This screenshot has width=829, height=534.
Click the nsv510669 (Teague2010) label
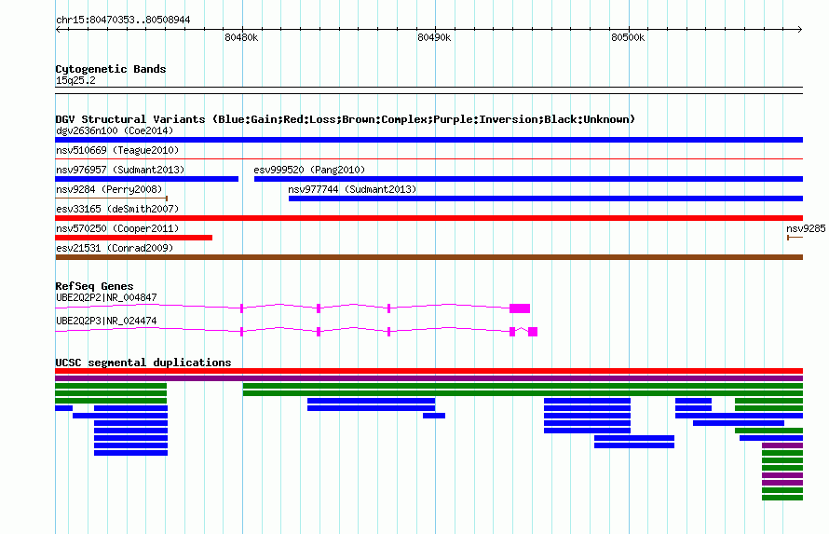117,150
